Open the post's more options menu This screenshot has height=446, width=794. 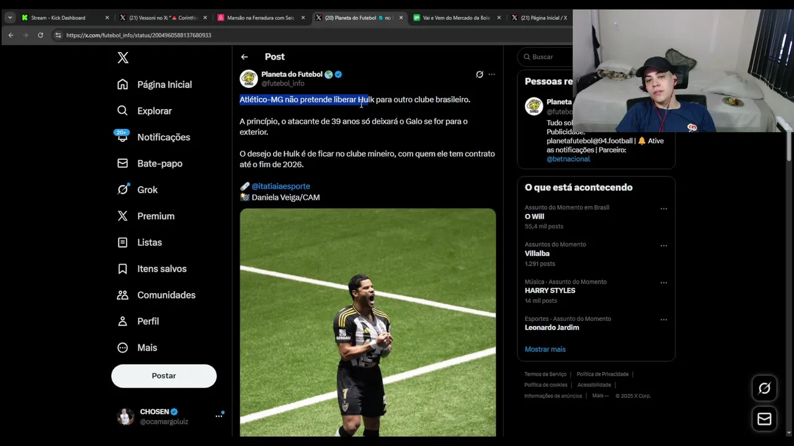[x=492, y=74]
